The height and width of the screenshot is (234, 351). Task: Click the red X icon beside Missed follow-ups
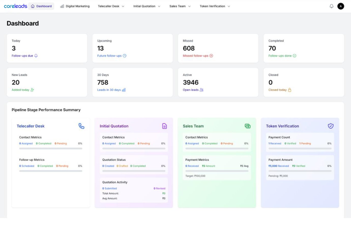[211, 56]
